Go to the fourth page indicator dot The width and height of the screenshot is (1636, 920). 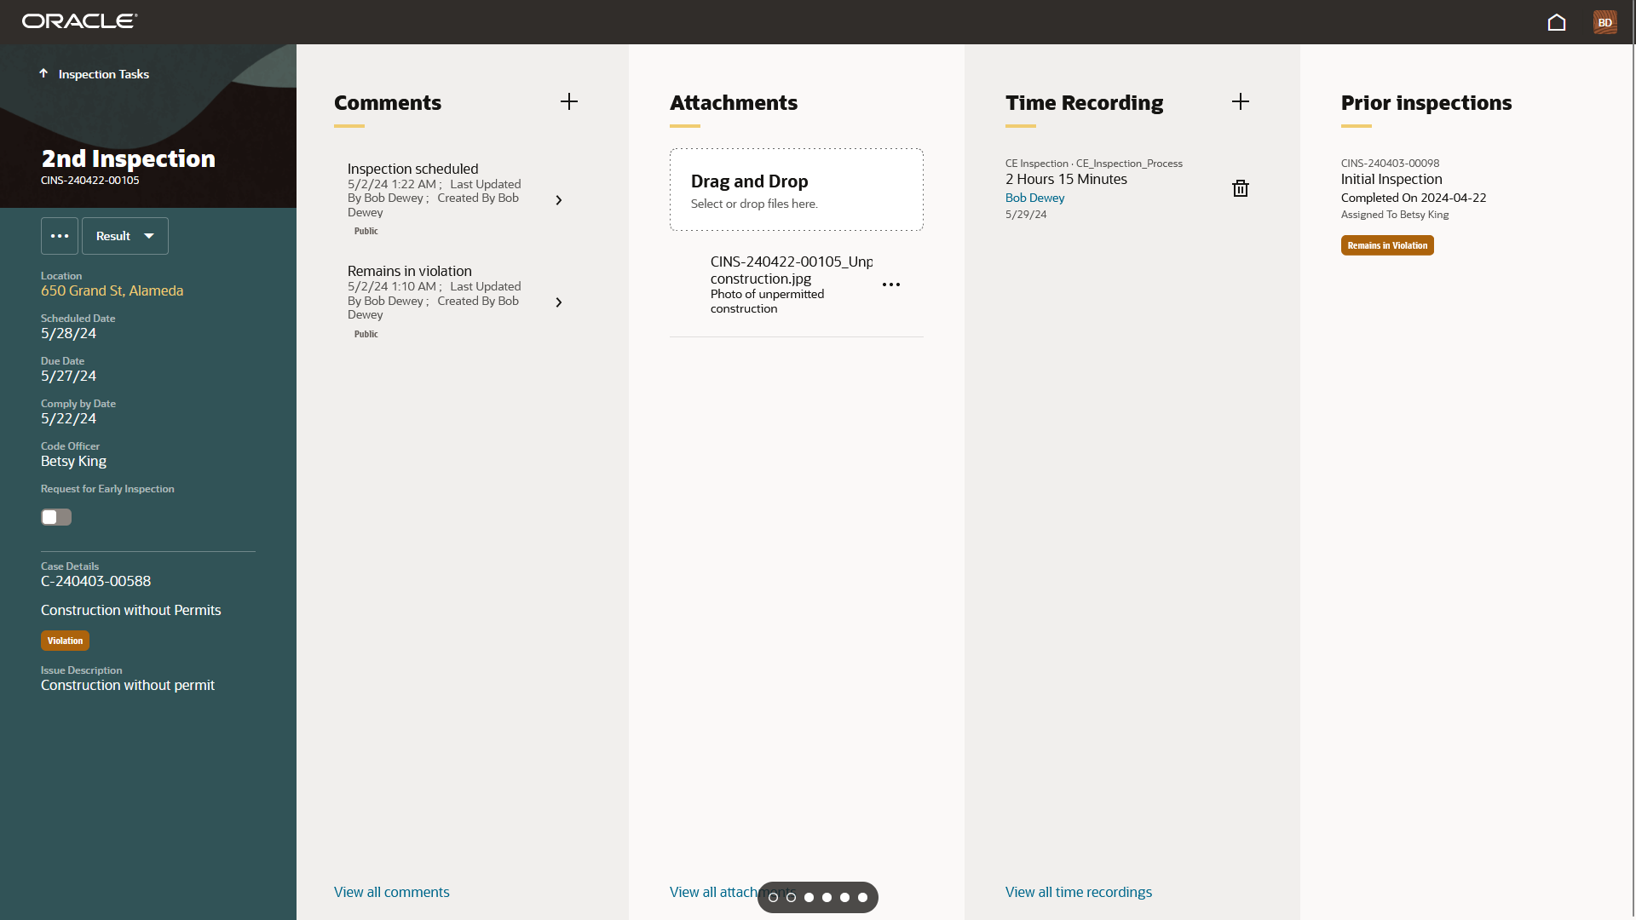[x=827, y=897]
